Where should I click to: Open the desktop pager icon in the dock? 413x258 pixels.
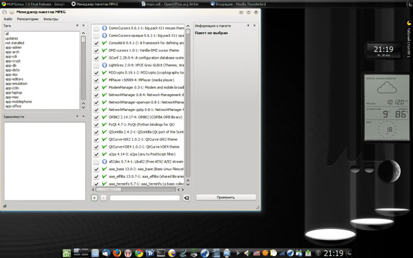click(81, 252)
